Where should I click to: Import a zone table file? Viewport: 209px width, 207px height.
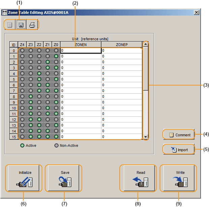tap(179, 149)
